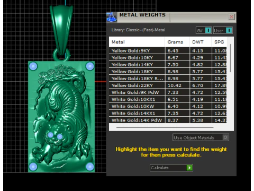Sort by the SPG column header
Viewport: 254px width, 191px height.
point(219,42)
